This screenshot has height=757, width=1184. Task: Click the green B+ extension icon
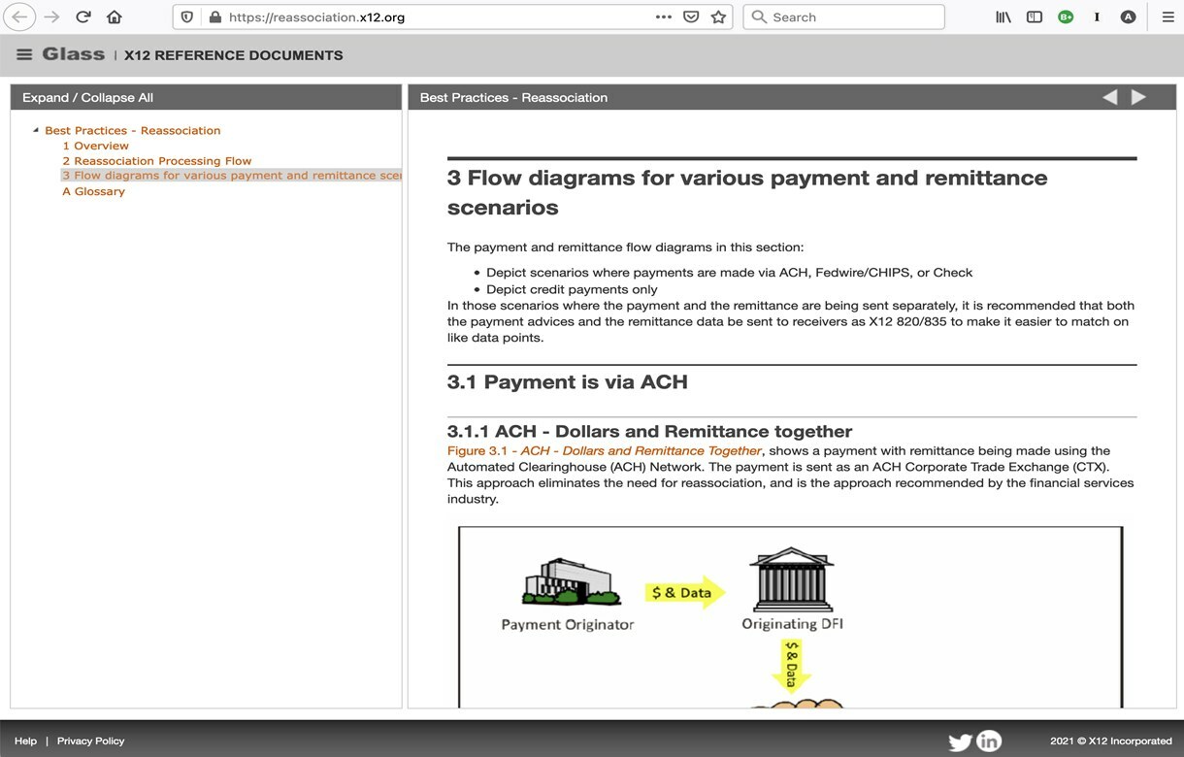click(1066, 16)
